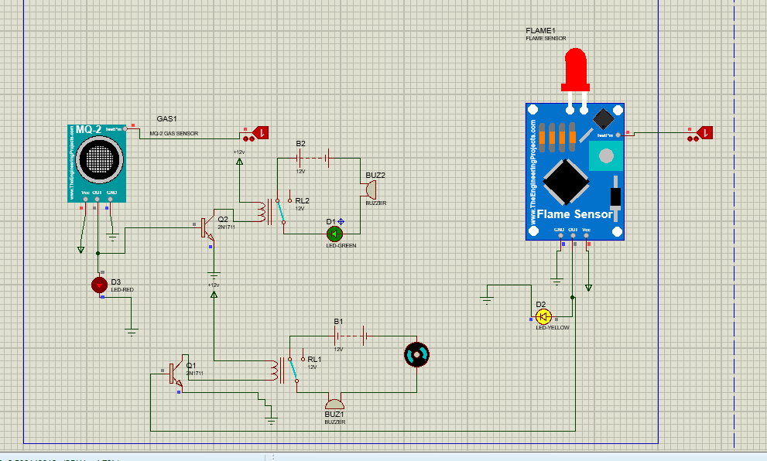Select battery B1 symbol
767x461 pixels.
click(351, 336)
